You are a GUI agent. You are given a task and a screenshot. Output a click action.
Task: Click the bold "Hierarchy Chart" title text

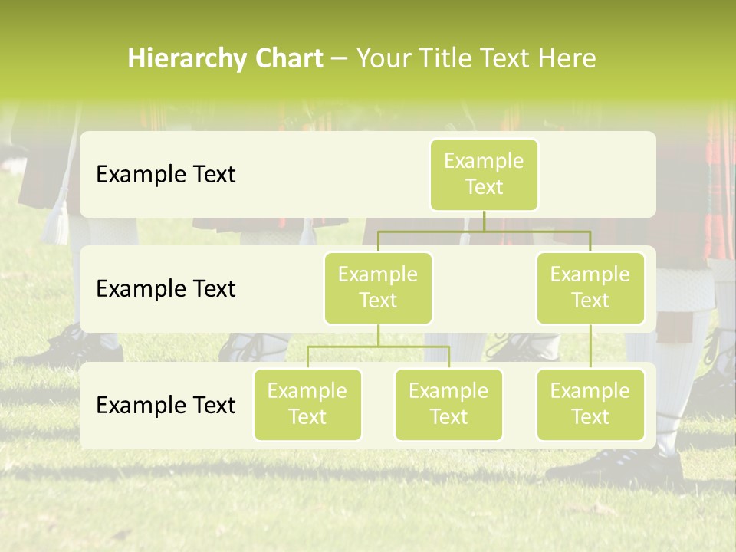tap(225, 58)
